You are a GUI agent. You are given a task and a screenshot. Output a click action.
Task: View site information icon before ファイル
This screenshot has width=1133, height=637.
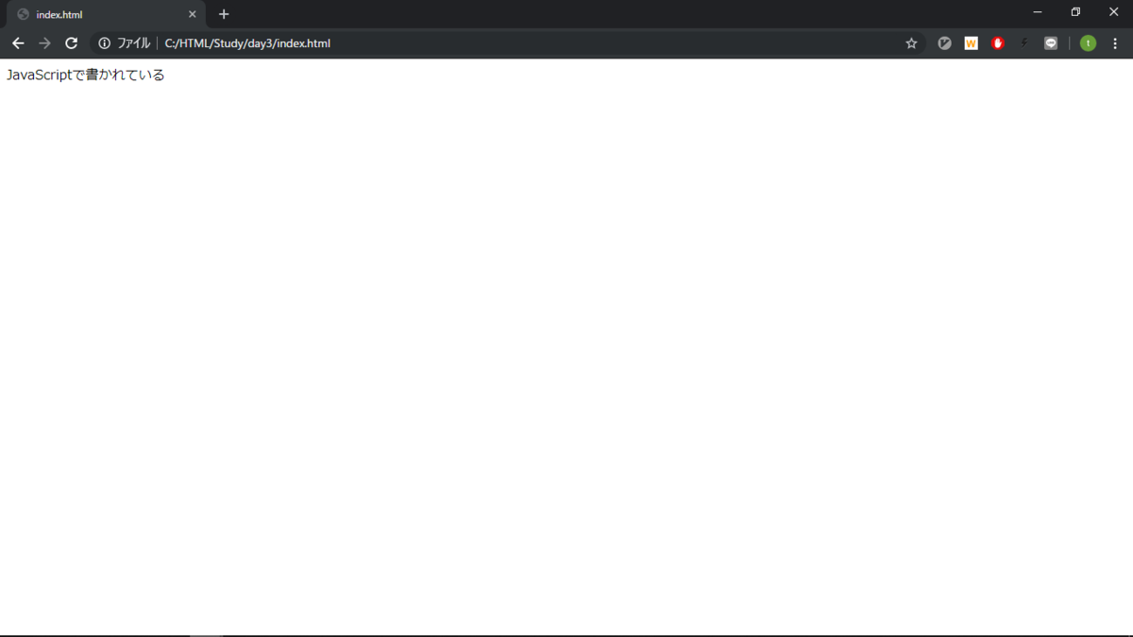click(x=104, y=43)
